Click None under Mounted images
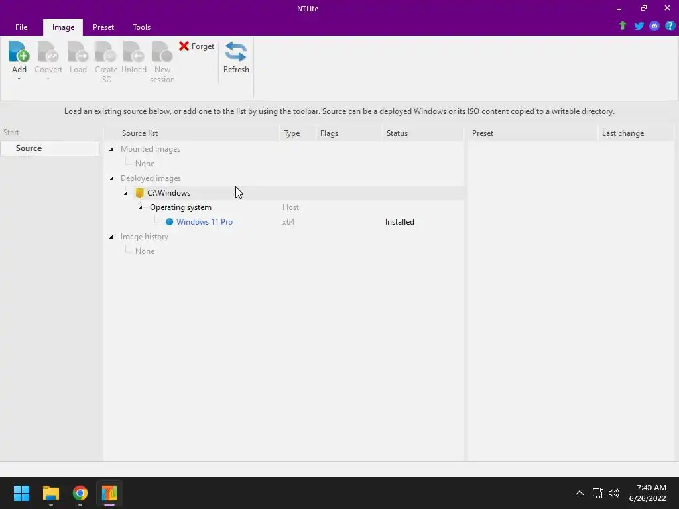 click(x=145, y=164)
